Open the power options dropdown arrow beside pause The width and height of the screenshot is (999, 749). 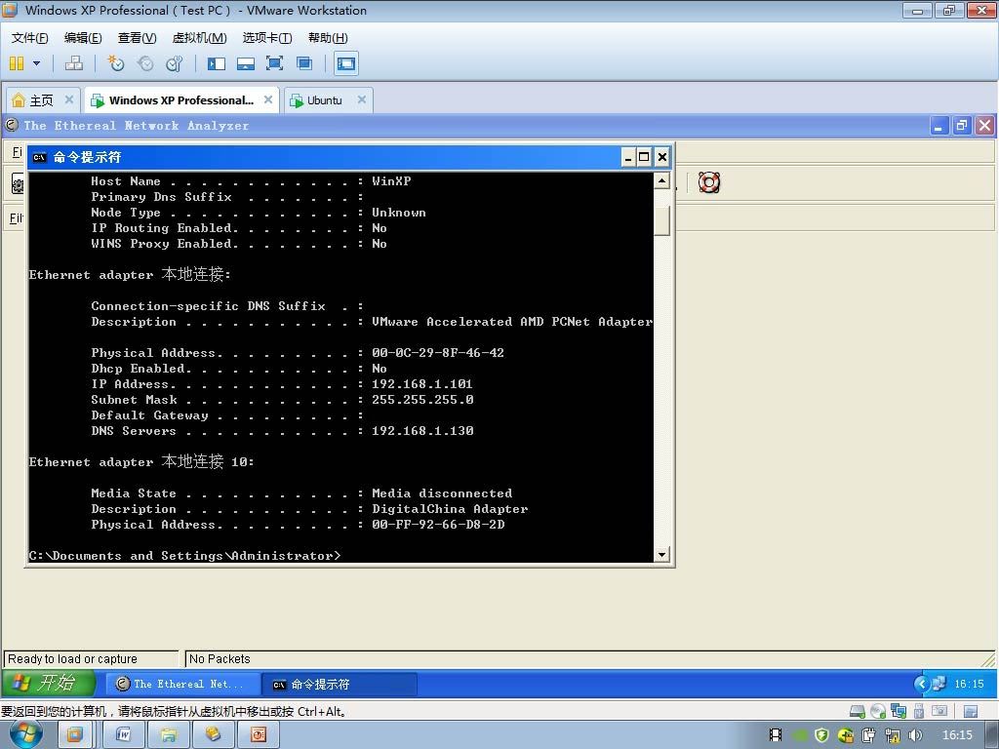[x=36, y=63]
